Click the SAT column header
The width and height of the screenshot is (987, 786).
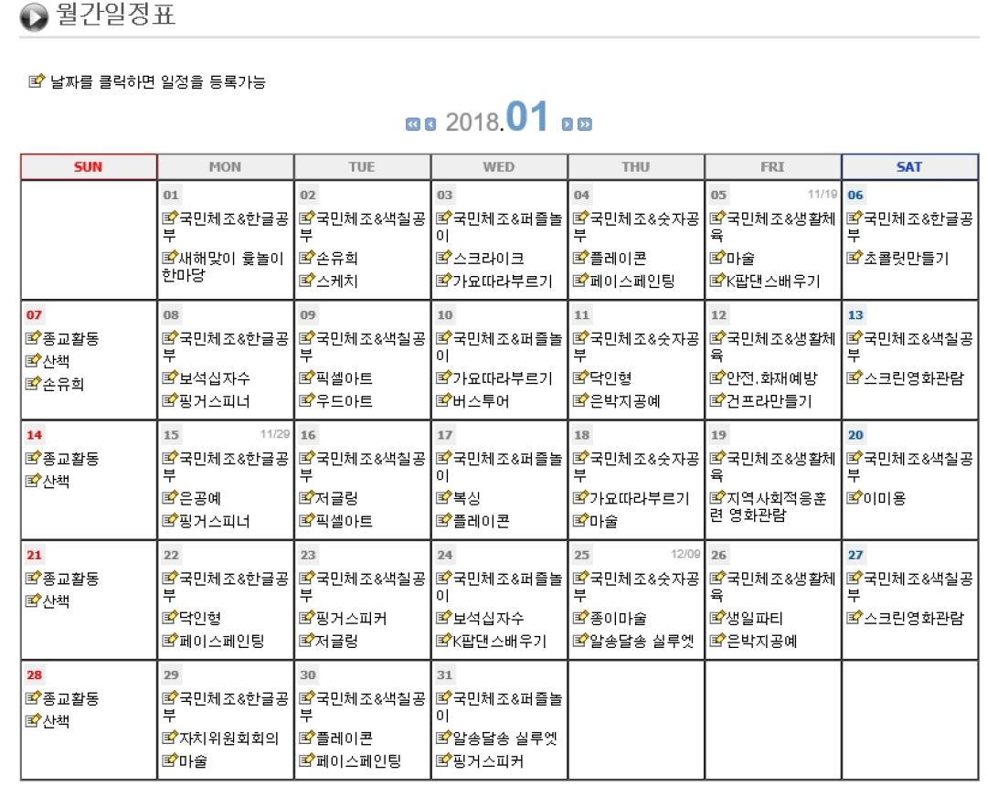(x=909, y=166)
